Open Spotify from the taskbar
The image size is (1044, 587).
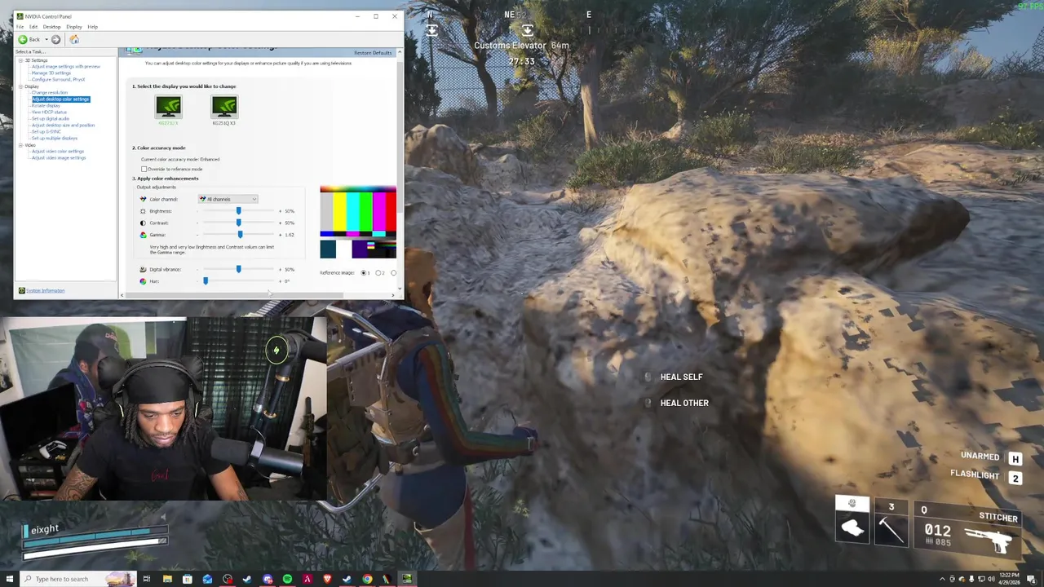tap(287, 579)
